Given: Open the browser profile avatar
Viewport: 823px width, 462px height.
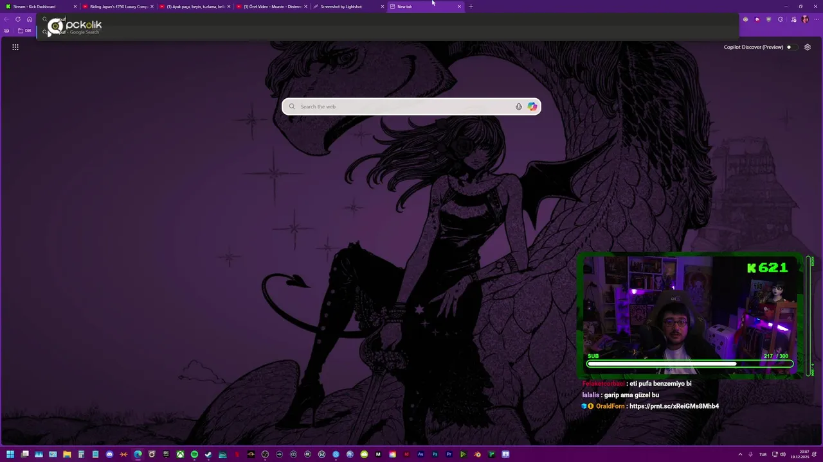Looking at the screenshot, I should (805, 19).
